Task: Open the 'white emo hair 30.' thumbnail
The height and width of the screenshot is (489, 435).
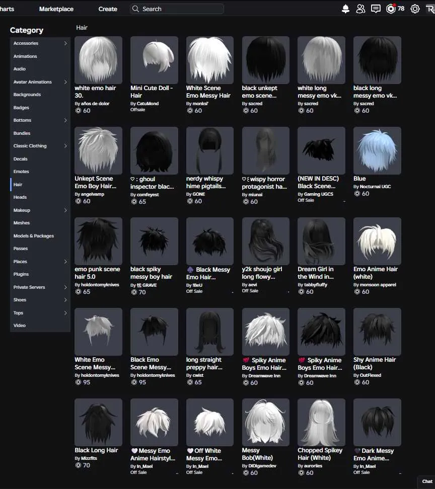Action: coord(98,60)
